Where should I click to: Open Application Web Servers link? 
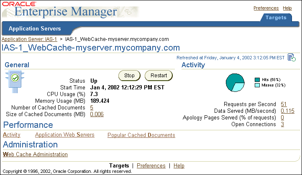tap(65, 135)
